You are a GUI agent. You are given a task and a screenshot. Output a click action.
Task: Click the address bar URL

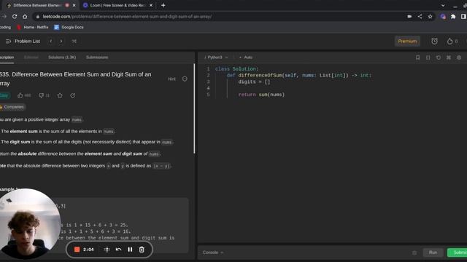click(127, 17)
